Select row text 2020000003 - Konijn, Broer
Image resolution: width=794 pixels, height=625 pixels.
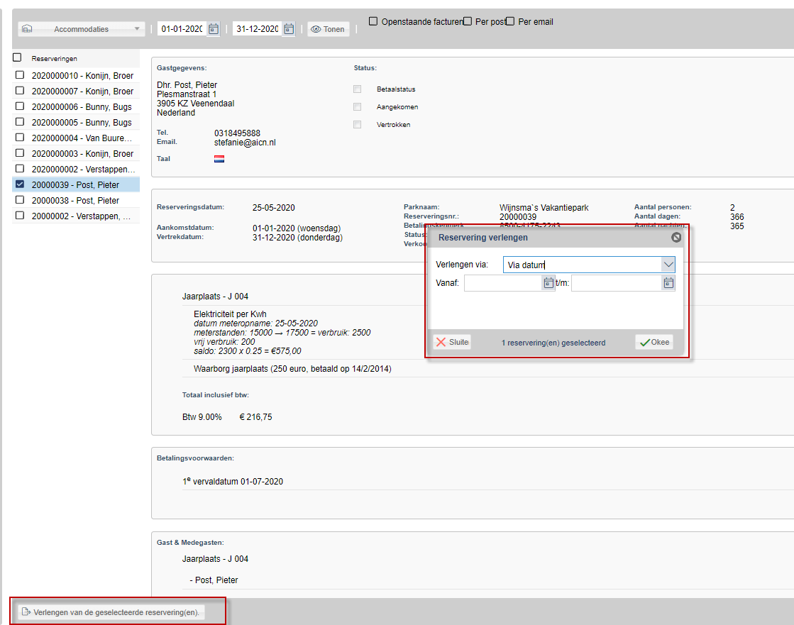click(x=82, y=154)
